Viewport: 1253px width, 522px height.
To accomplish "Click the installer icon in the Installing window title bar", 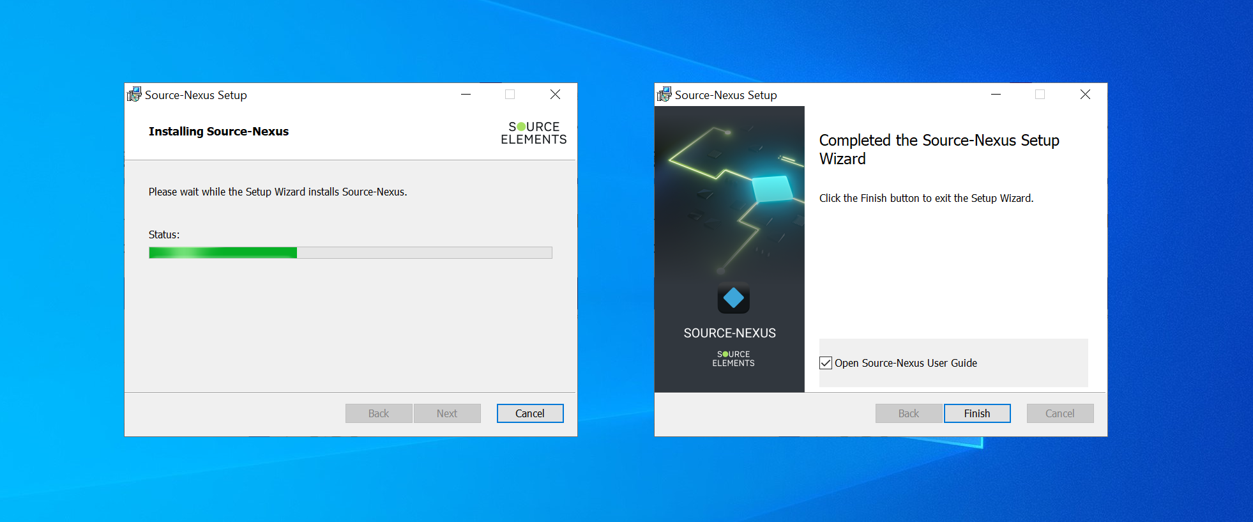I will tap(134, 95).
